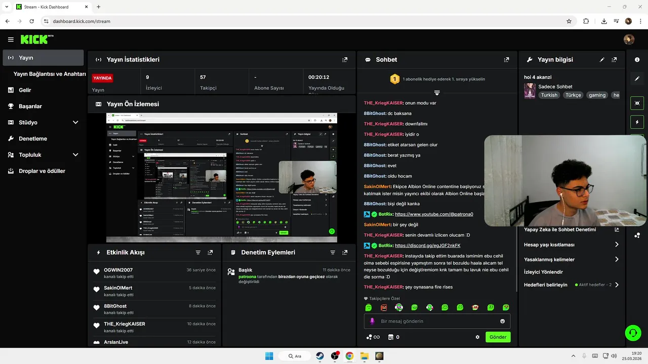648x364 pixels.
Task: Pop out the Etkinlik Akışı panel
Action: tap(210, 252)
